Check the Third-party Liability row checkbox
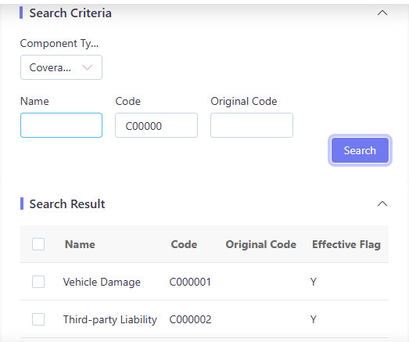 [38, 319]
